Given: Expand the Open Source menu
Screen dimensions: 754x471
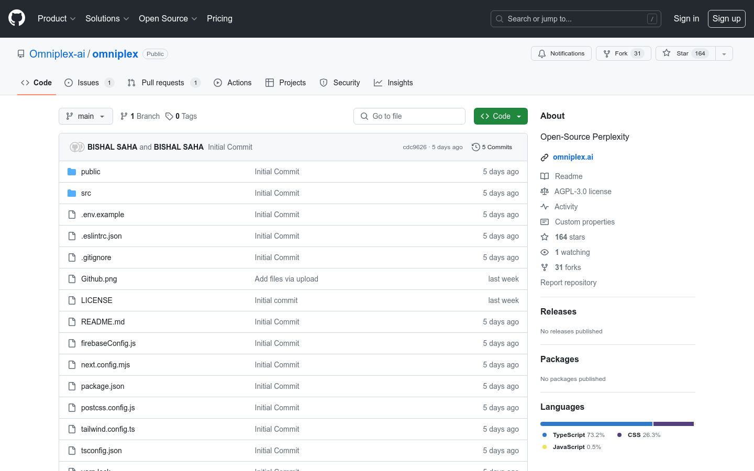Looking at the screenshot, I should coord(168,18).
